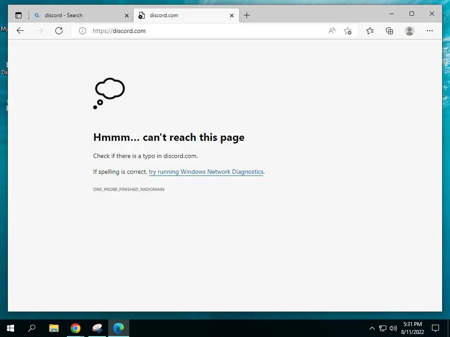Open Collections panel
The width and height of the screenshot is (450, 337).
389,31
